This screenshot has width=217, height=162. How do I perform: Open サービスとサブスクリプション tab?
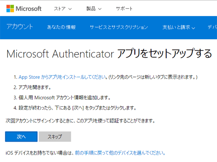[x=119, y=27]
